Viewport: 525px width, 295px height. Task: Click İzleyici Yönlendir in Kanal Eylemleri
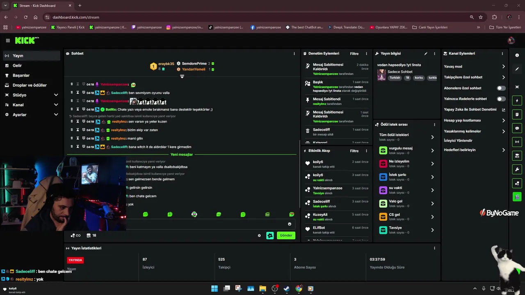[x=458, y=141]
